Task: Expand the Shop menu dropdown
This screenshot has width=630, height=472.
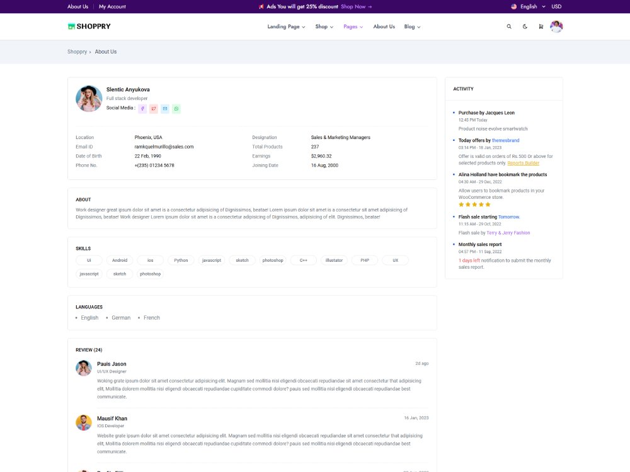Action: (x=324, y=26)
